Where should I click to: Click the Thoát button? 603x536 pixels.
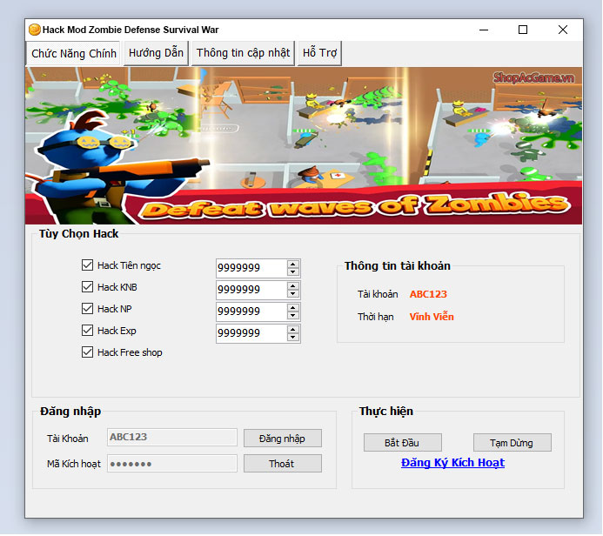pos(282,464)
